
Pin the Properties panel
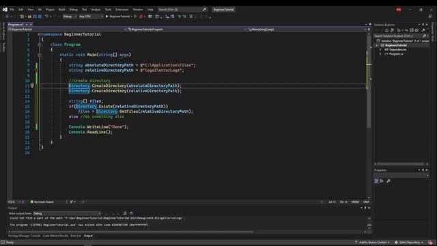(x=423, y=170)
